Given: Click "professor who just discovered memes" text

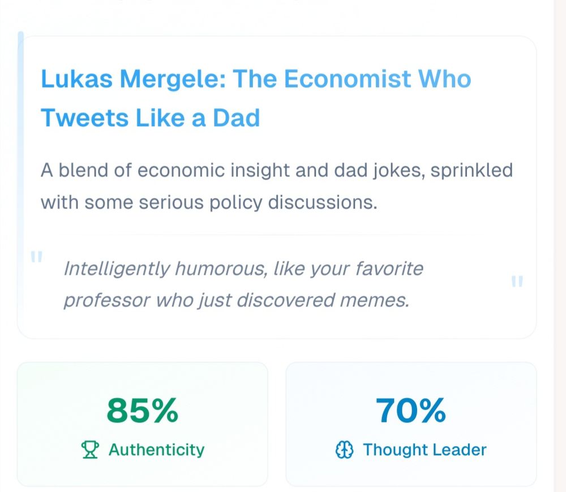Looking at the screenshot, I should [235, 300].
